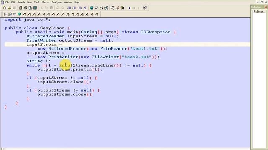Open a file using the folder icon
Image resolution: width=268 pixels, height=150 pixels.
coord(9,8)
